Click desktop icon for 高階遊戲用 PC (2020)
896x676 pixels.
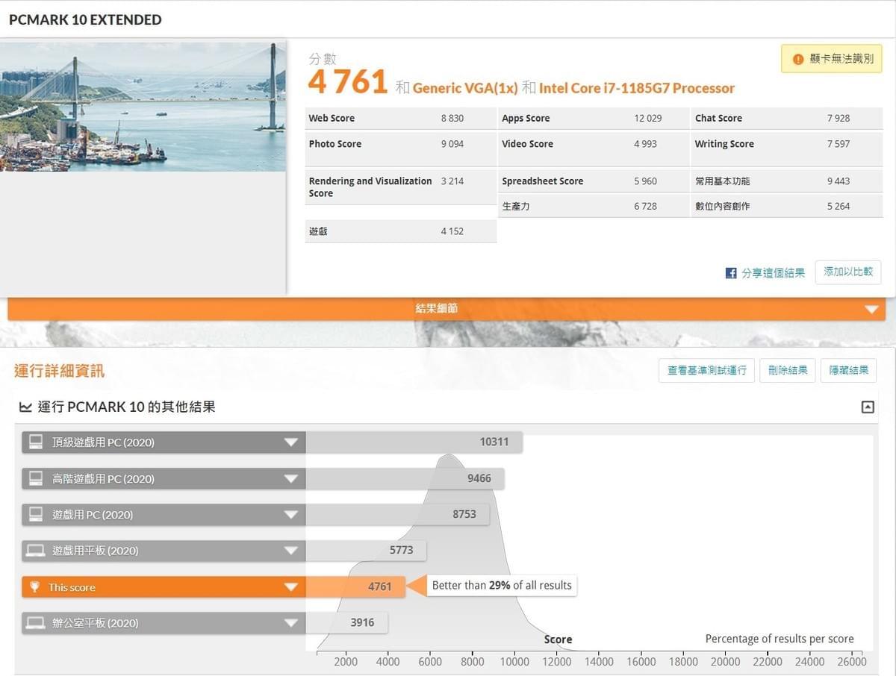[35, 478]
